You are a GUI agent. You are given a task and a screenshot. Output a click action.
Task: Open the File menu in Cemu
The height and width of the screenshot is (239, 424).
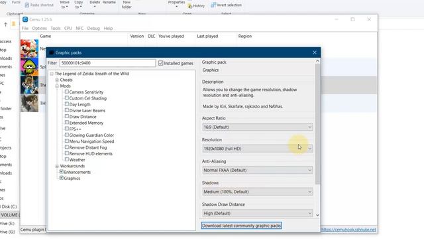tap(25, 28)
